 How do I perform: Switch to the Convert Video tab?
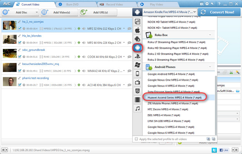34,4
